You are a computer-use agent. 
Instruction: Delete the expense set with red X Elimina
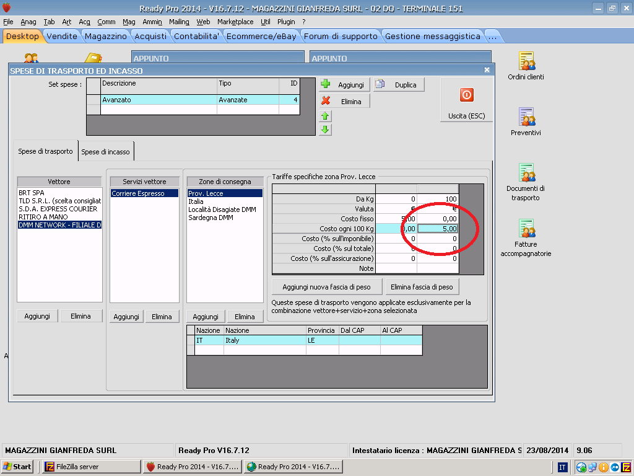point(344,101)
